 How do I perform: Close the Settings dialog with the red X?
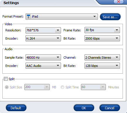tap(118, 2)
